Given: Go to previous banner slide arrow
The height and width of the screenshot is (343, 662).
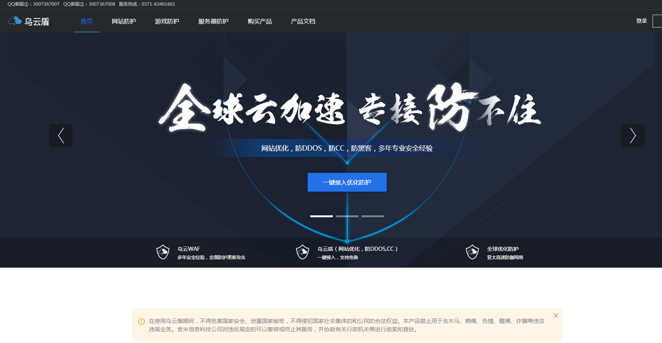Looking at the screenshot, I should 61,136.
